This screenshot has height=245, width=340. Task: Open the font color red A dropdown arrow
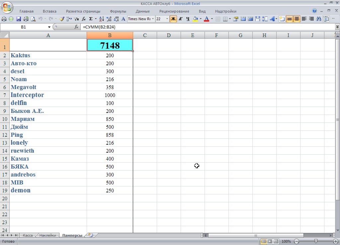212,19
